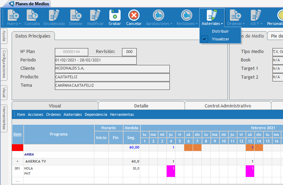Click the Nuevo document icon

tap(13, 15)
